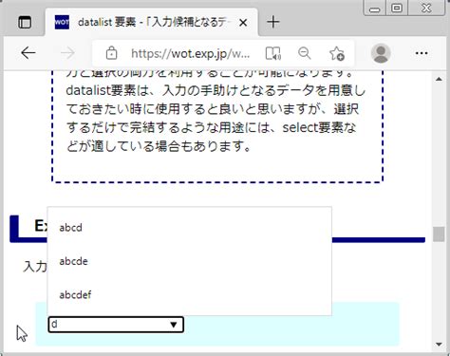The image size is (450, 356).
Task: Close the browser window
Action: click(426, 8)
